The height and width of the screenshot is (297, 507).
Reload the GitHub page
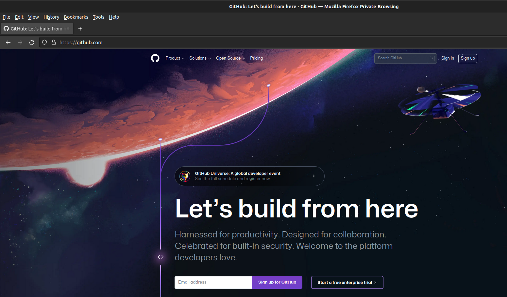click(x=32, y=43)
